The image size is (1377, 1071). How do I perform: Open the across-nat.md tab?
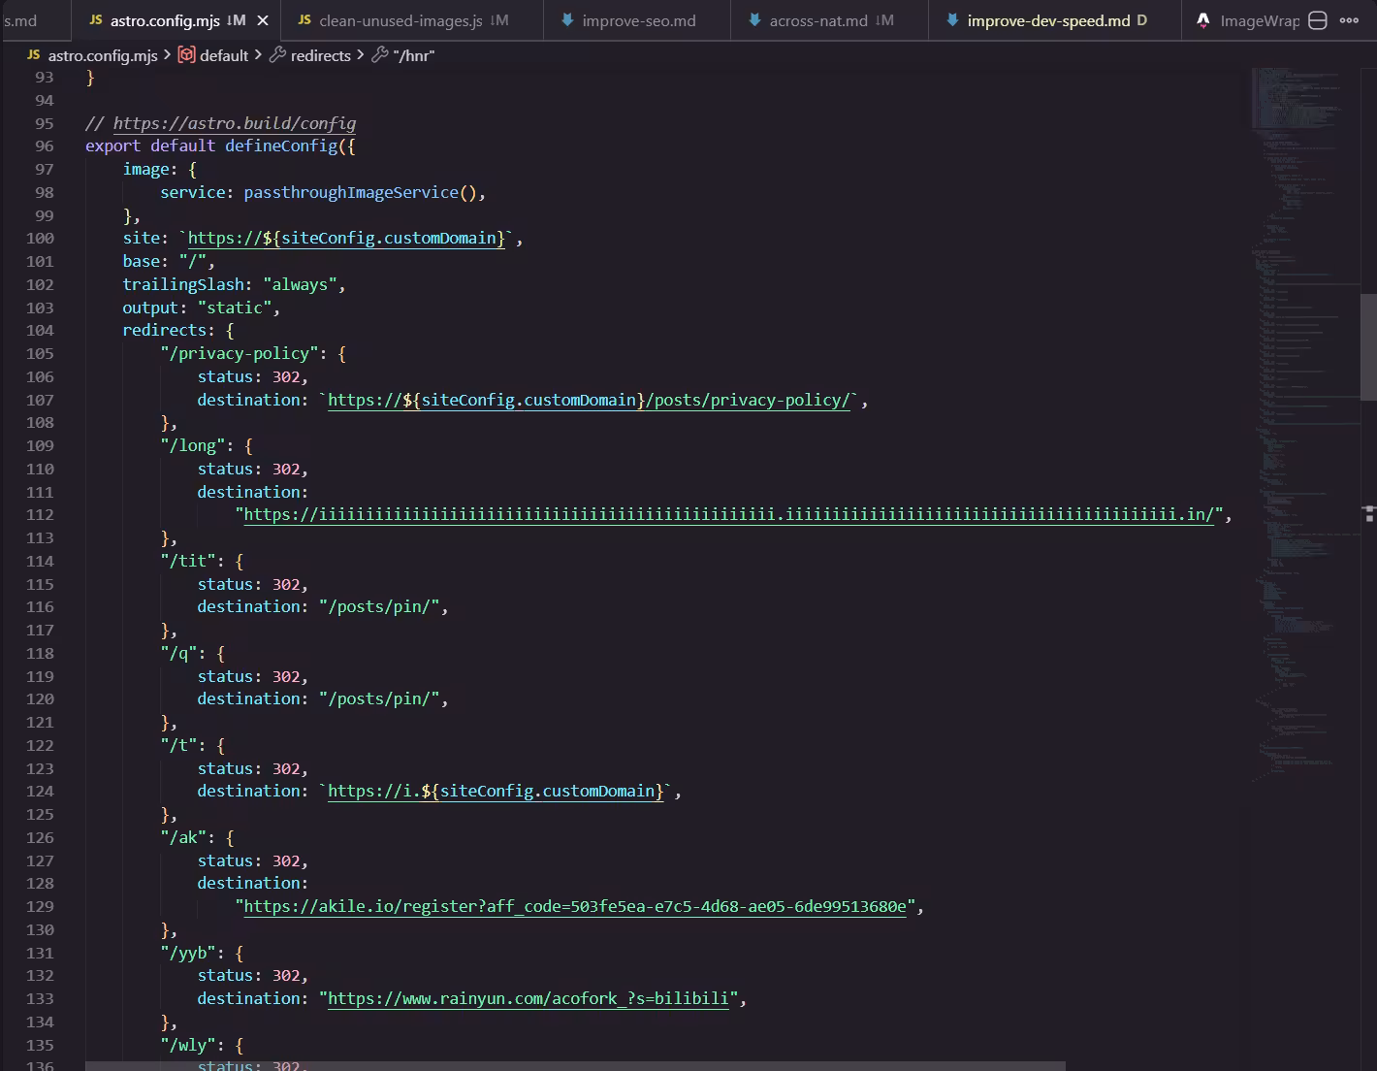(x=817, y=20)
